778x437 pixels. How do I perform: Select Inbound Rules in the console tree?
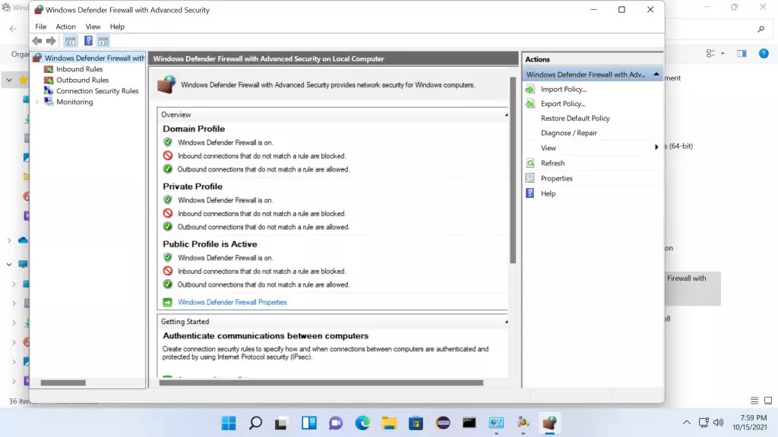point(81,68)
